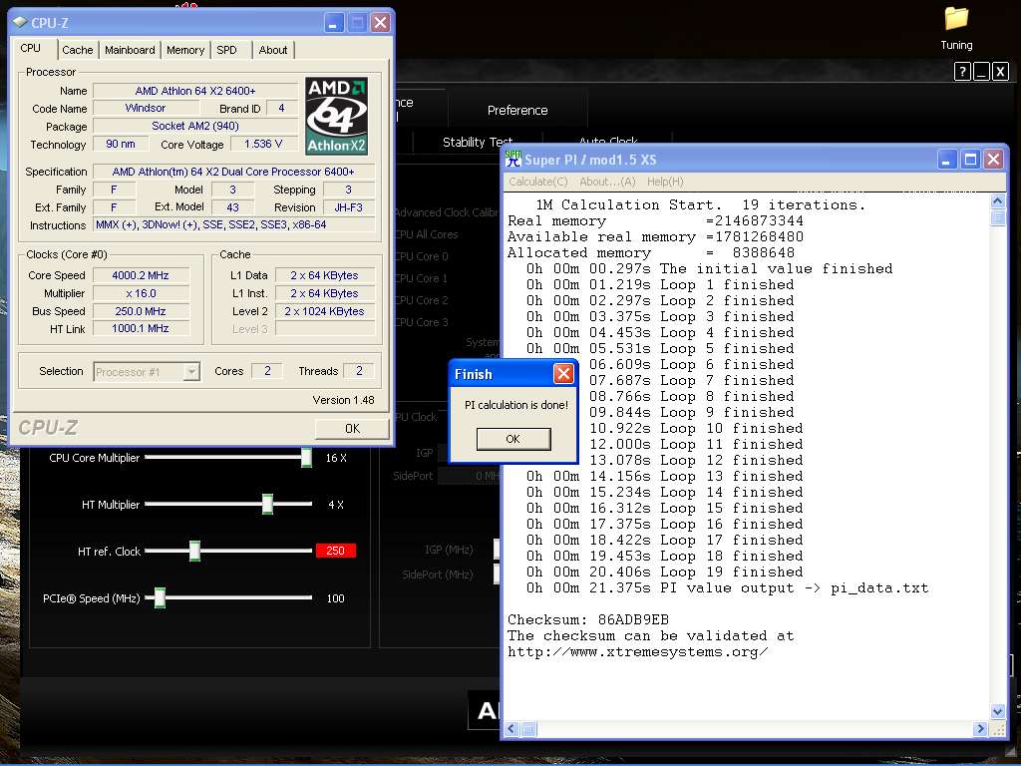Click the Super PI title bar icon
The image size is (1021, 766).
click(x=513, y=159)
